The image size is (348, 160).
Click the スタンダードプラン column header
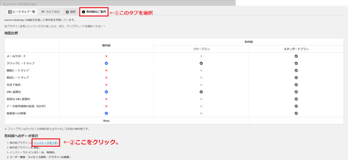click(x=296, y=49)
